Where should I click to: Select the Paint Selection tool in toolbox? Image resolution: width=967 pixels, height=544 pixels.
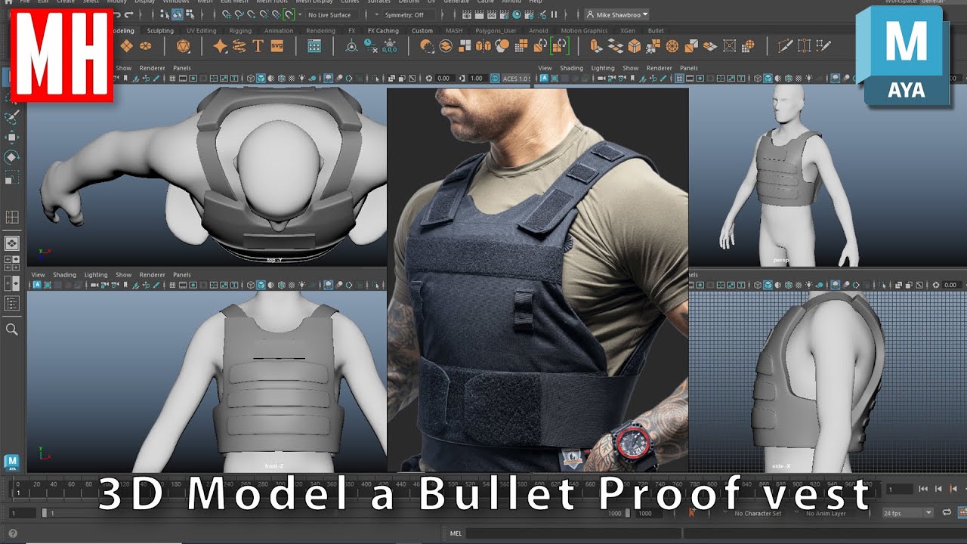(12, 116)
